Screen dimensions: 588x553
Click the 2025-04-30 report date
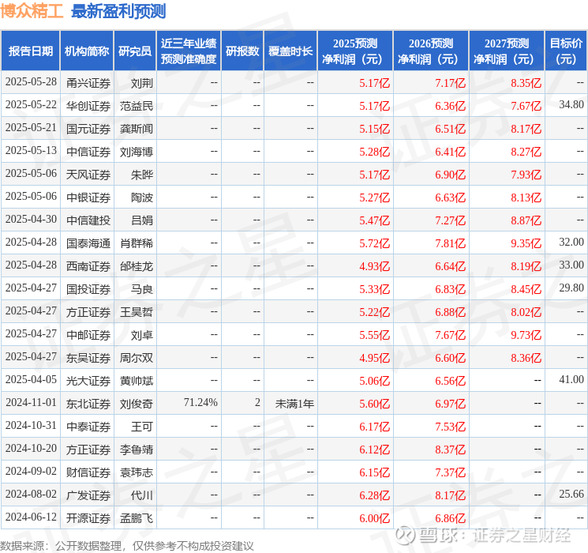click(31, 220)
